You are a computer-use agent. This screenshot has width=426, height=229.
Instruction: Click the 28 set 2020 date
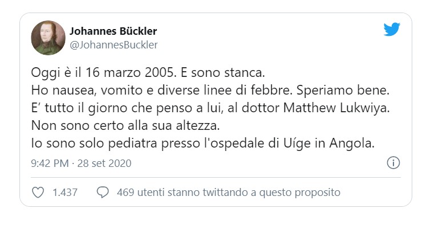coord(105,163)
